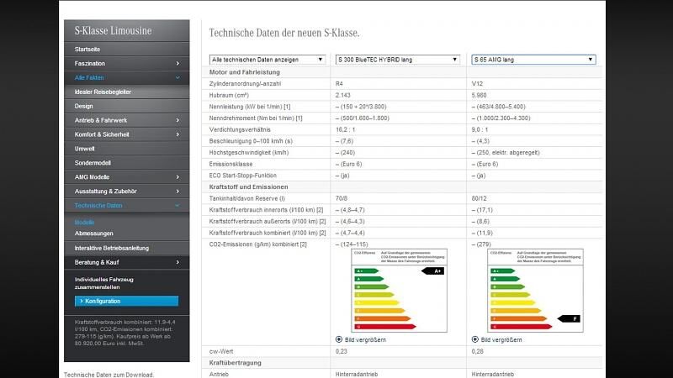Collapse the Alle Fakten section chevron

178,77
